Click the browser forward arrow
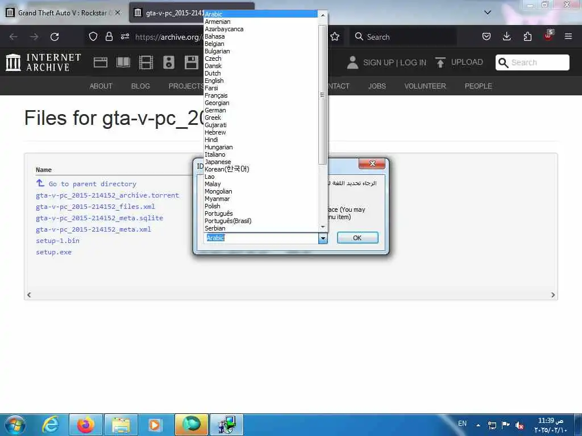Image resolution: width=582 pixels, height=436 pixels. 34,37
